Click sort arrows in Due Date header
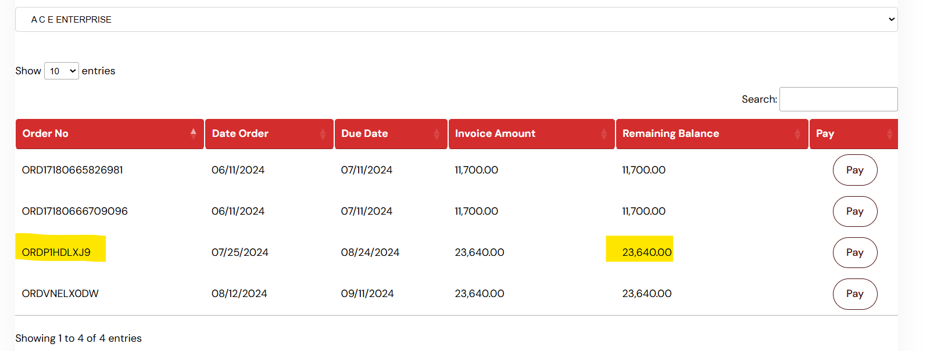This screenshot has height=351, width=948. coord(437,134)
